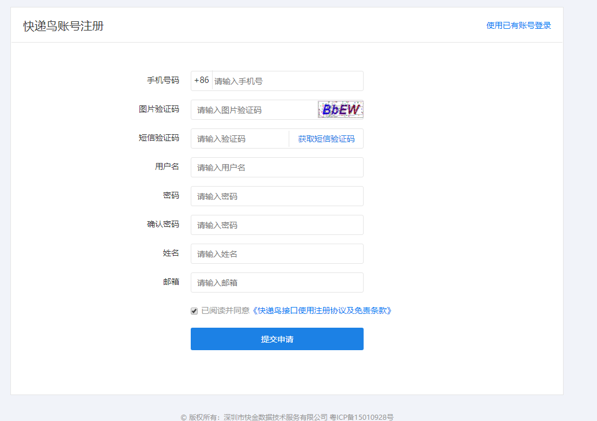Viewport: 597px width, 421px height.
Task: Focus the first 密码 password field
Action: tap(277, 196)
